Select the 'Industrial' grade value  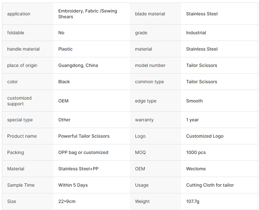(196, 33)
